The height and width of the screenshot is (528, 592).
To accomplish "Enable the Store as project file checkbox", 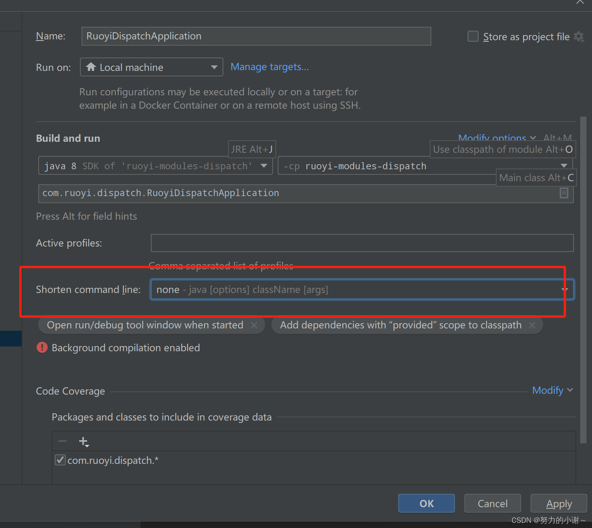I will point(473,36).
